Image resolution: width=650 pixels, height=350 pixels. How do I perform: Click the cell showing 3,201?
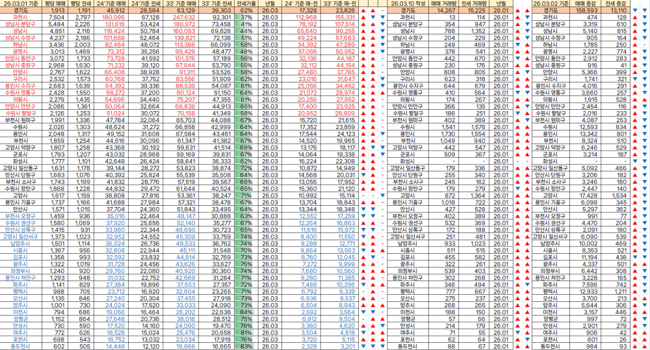tap(339, 346)
